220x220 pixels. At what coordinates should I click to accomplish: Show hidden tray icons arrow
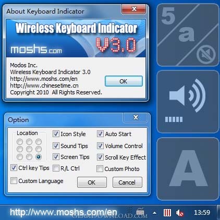(x=154, y=213)
